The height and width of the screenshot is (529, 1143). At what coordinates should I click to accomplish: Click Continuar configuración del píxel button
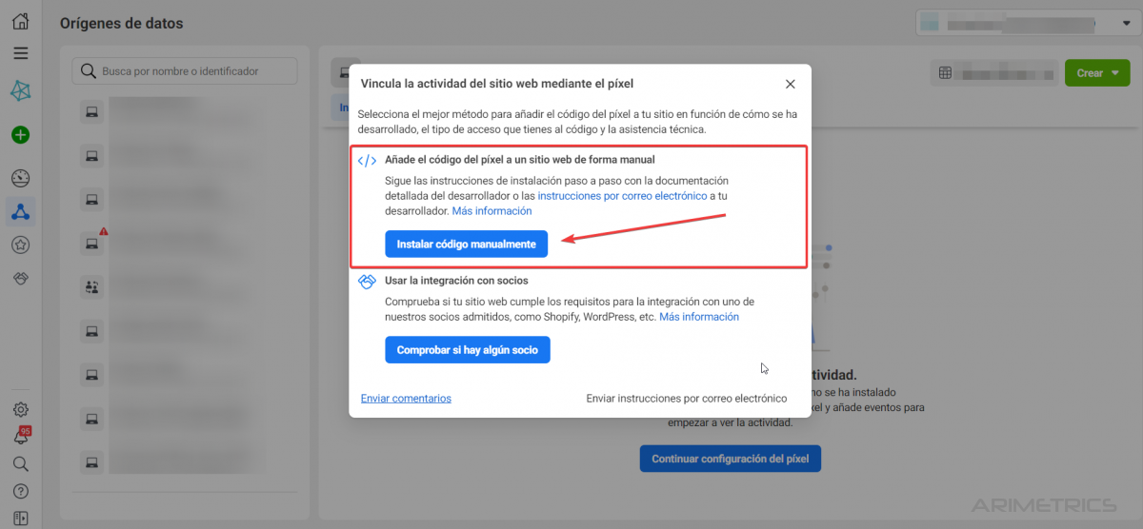731,459
